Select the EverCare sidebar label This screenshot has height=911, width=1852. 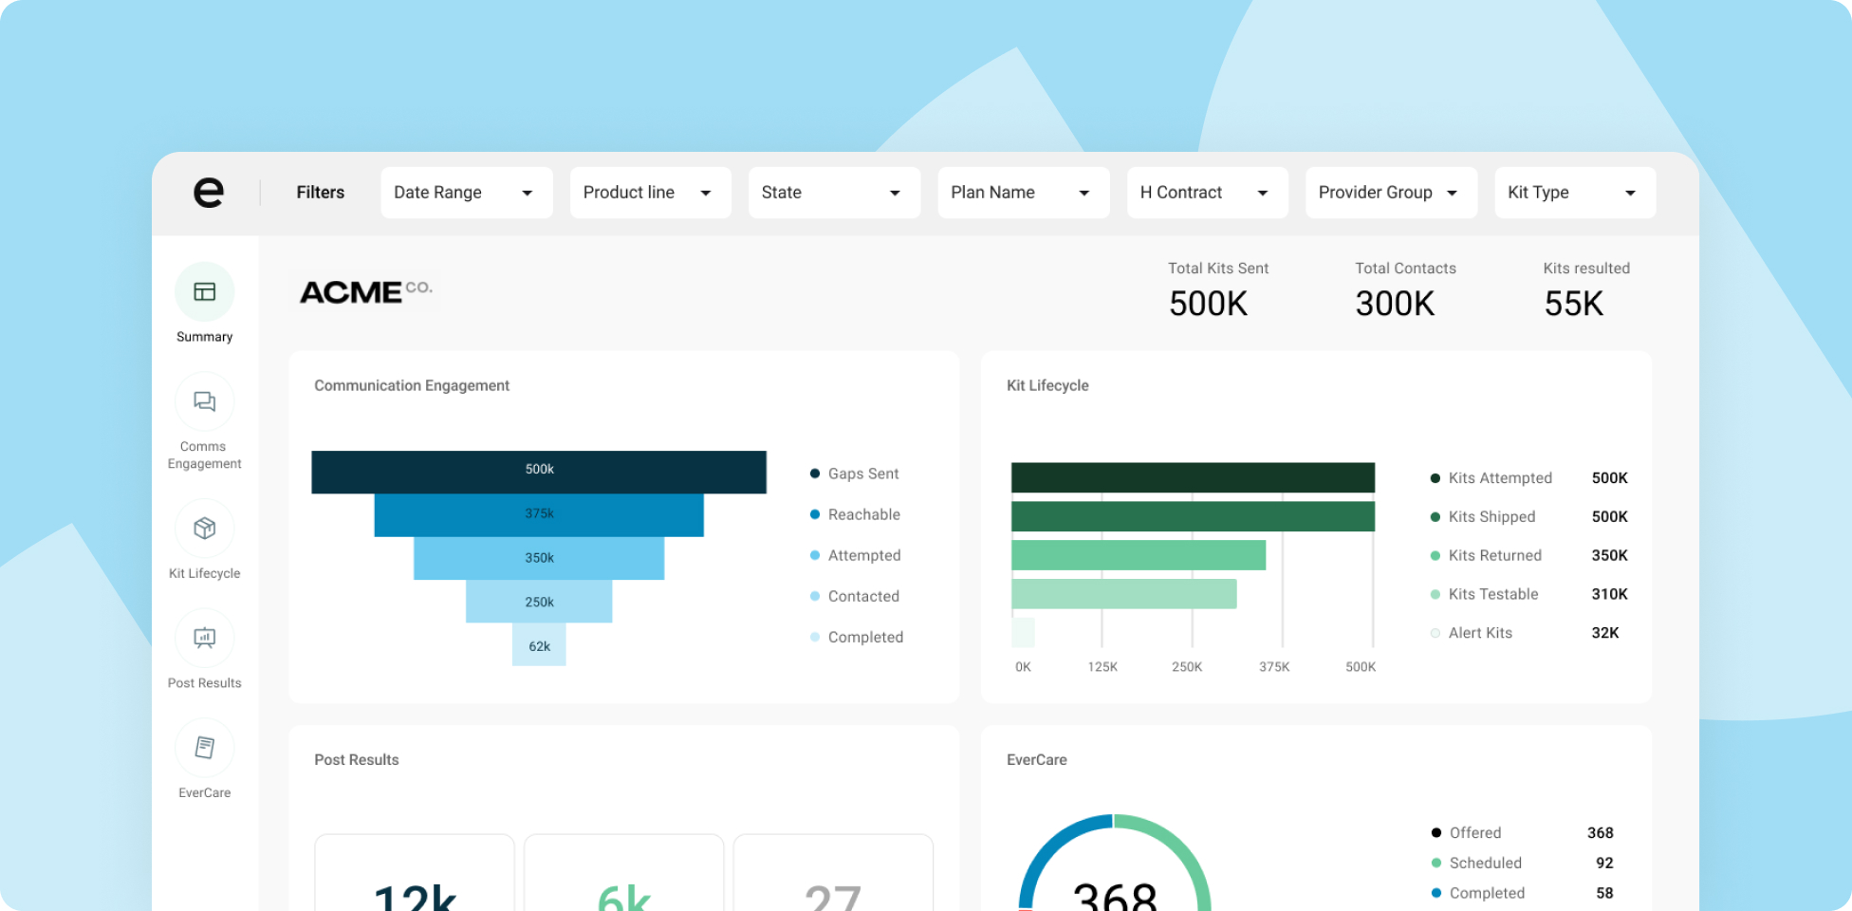pos(205,792)
